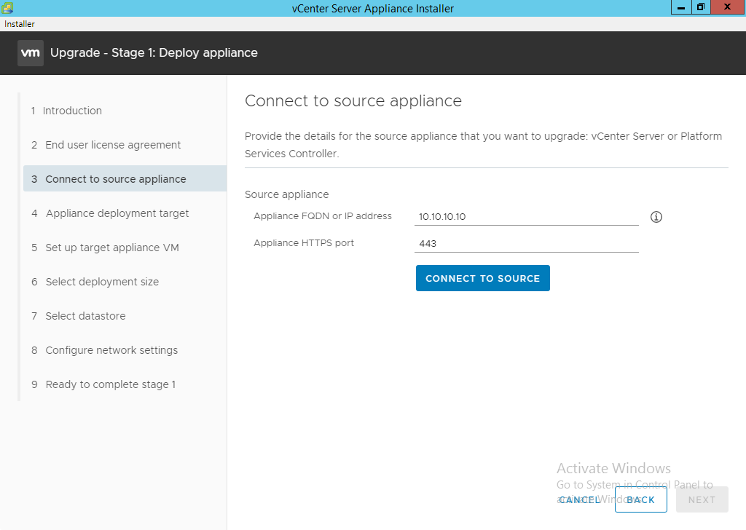
Task: Select Connect to source appliance step
Action: pos(116,179)
